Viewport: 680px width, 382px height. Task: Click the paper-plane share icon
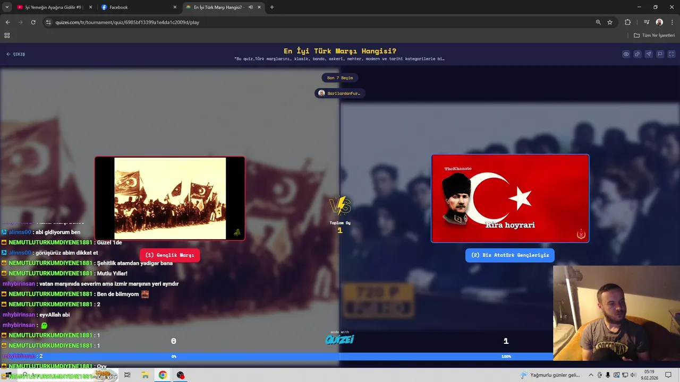649,54
